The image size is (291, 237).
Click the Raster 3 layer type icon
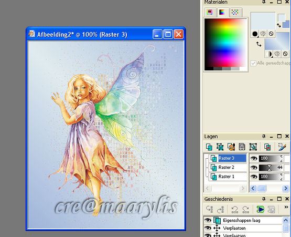tap(213, 158)
